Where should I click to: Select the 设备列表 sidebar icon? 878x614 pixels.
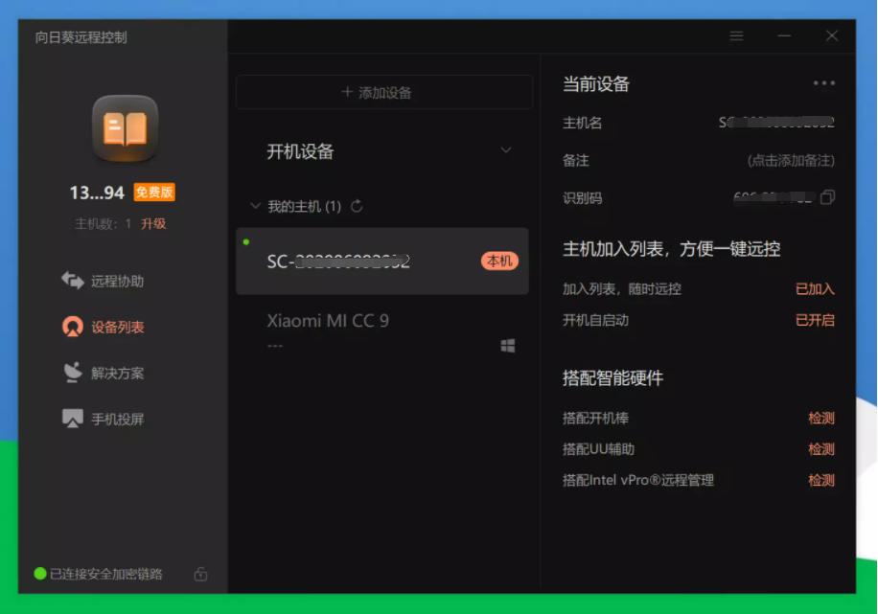click(74, 326)
